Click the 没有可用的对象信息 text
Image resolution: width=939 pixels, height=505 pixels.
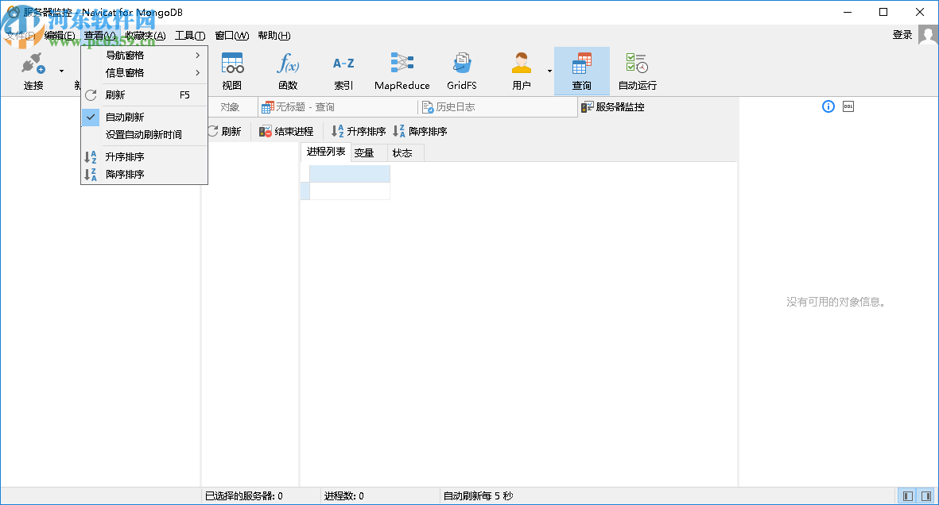[x=836, y=303]
